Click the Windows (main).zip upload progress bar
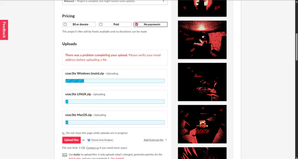This screenshot has height=159, width=298. 115,81
